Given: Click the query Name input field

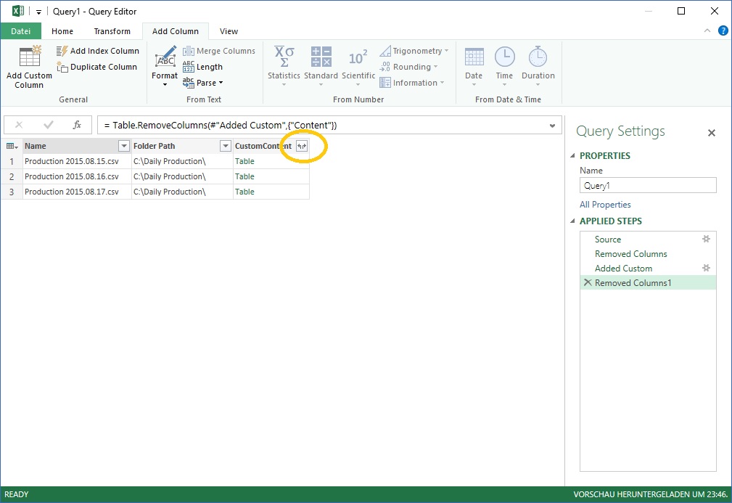Looking at the screenshot, I should (648, 185).
